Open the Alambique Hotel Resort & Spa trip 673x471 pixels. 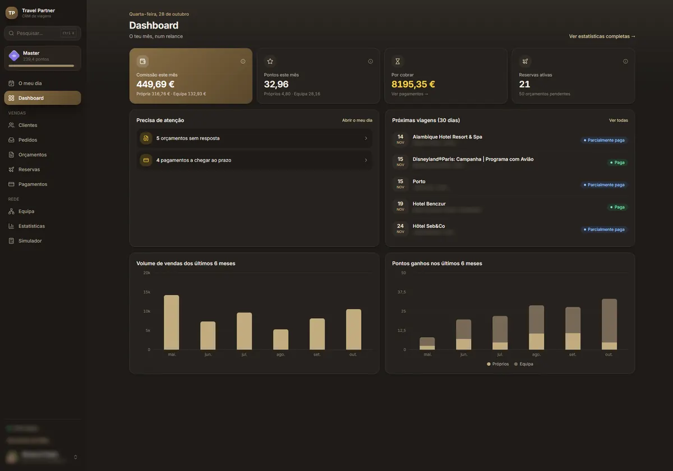point(510,140)
